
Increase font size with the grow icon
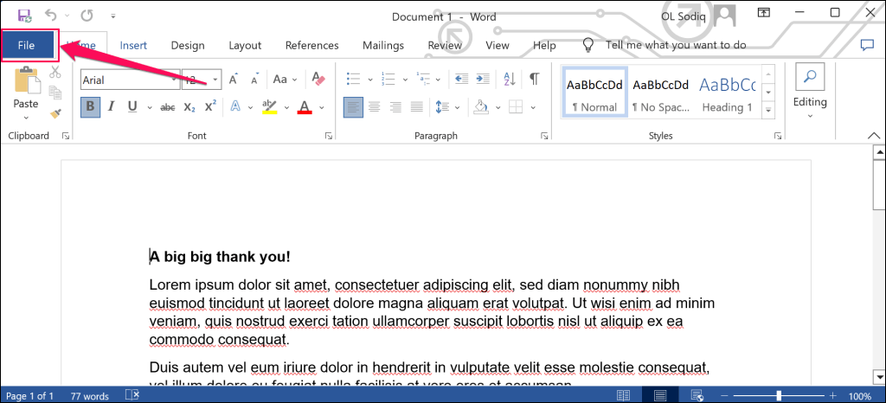coord(234,80)
